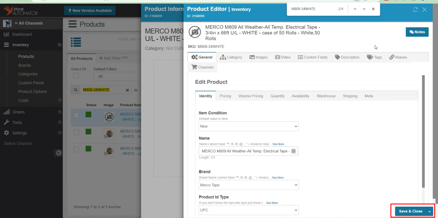Image resolution: width=438 pixels, height=218 pixels.
Task: Click the icon inside the Name field
Action: (x=293, y=151)
